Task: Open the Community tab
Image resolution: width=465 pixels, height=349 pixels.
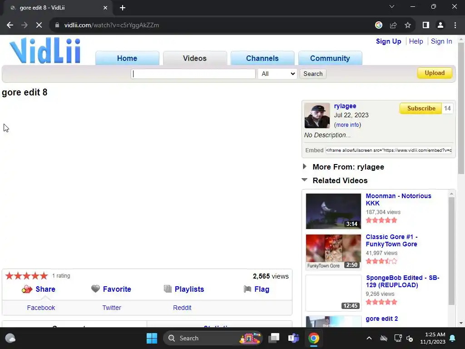Action: pyautogui.click(x=330, y=58)
